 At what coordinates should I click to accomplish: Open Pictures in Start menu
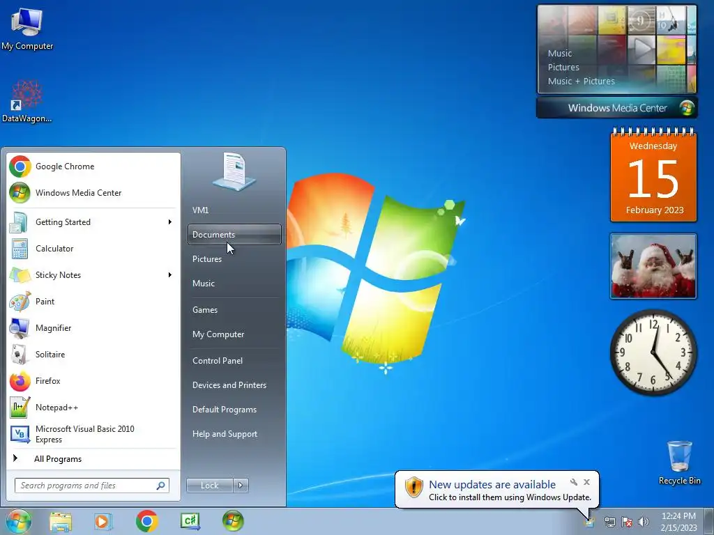point(234,259)
